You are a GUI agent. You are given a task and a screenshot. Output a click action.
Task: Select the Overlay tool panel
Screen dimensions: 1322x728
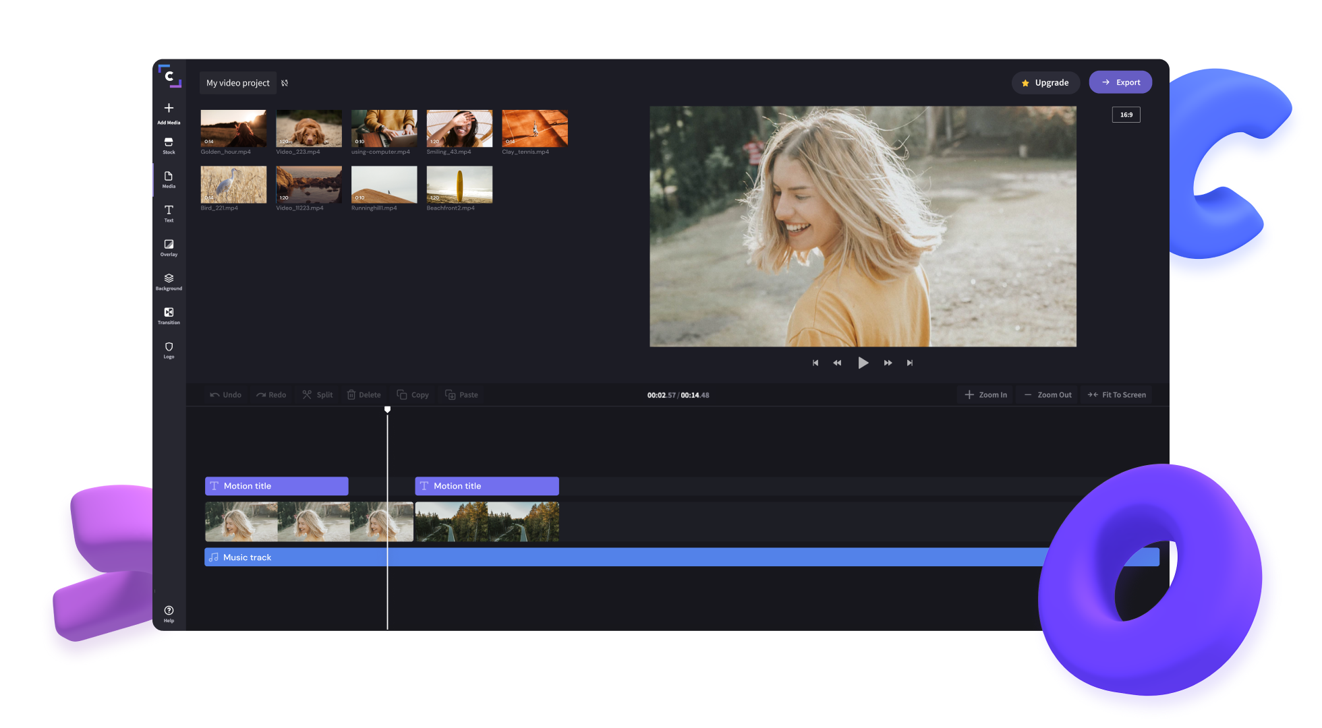(168, 247)
